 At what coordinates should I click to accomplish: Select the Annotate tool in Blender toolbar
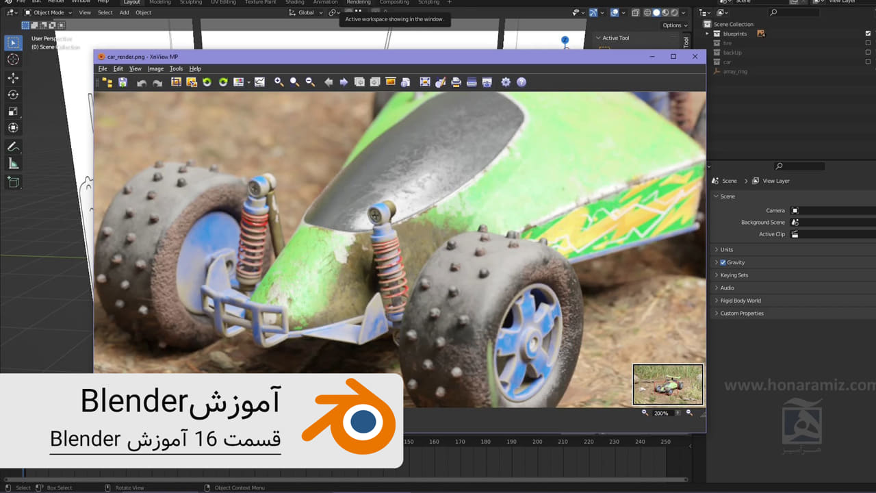tap(13, 147)
